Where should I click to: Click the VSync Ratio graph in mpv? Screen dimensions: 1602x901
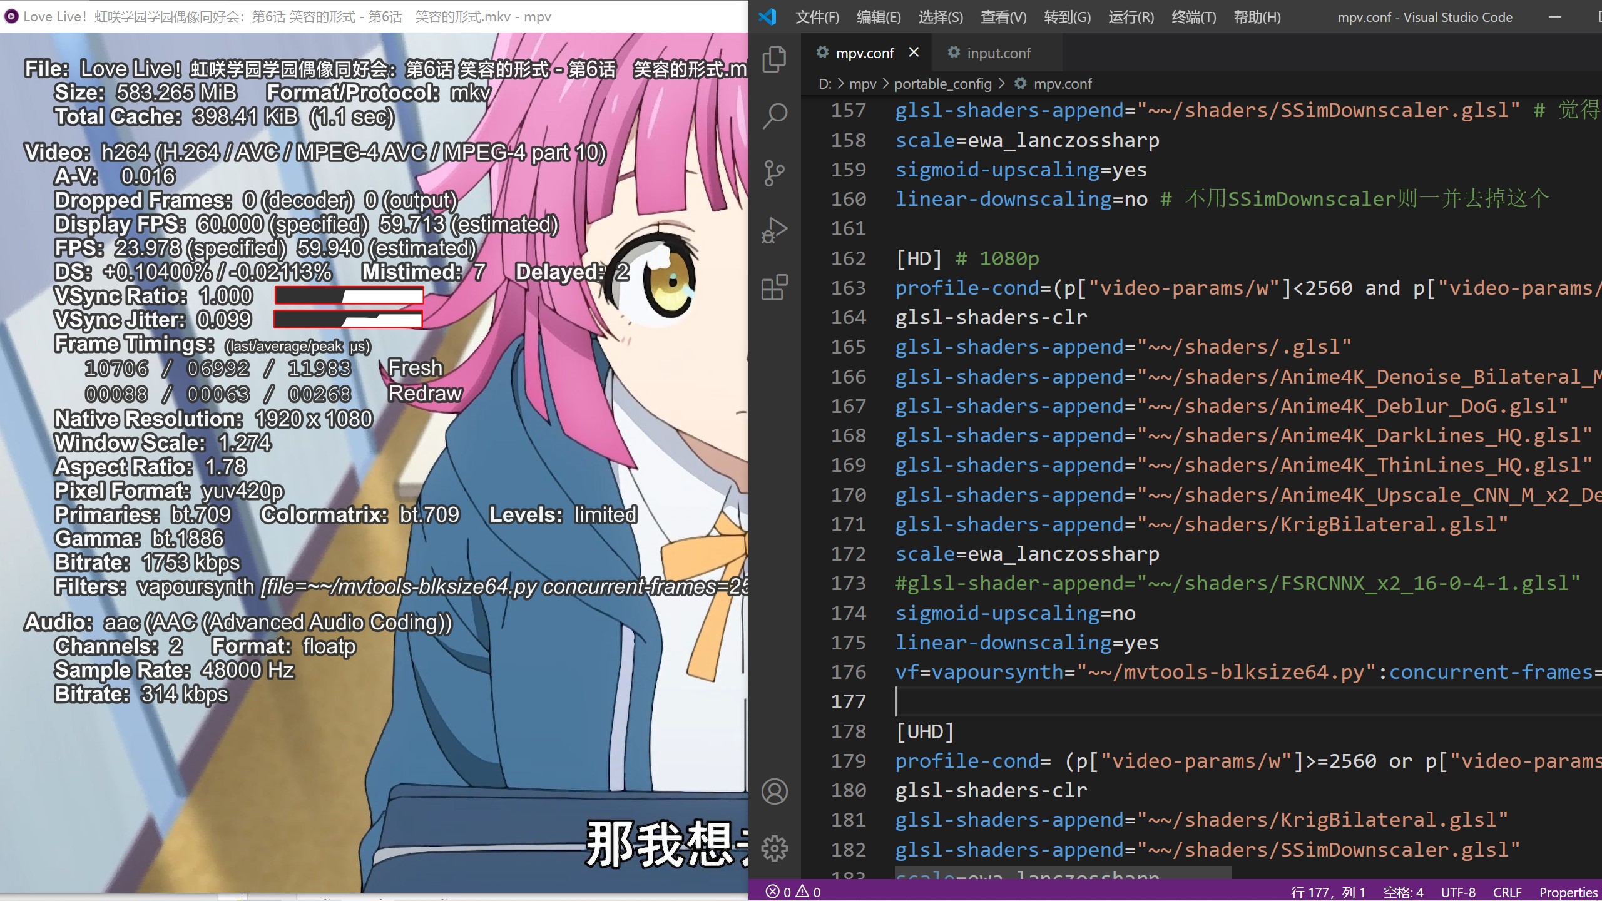(x=349, y=295)
